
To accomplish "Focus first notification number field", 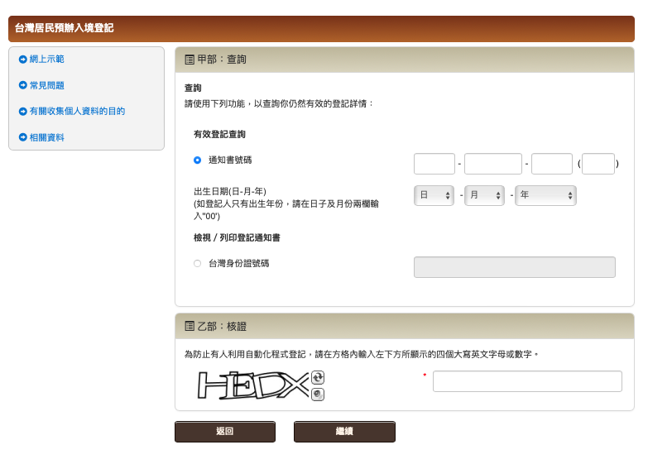I will click(x=434, y=164).
